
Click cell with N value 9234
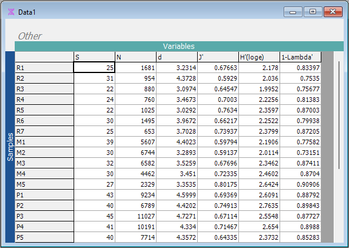click(x=135, y=195)
